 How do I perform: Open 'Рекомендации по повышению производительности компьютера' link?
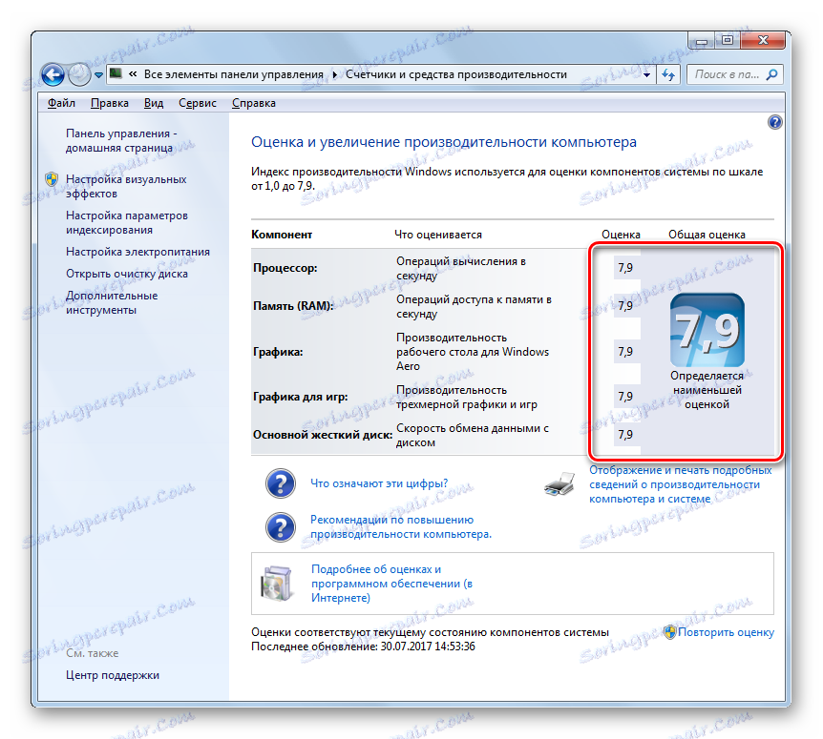coord(401,526)
